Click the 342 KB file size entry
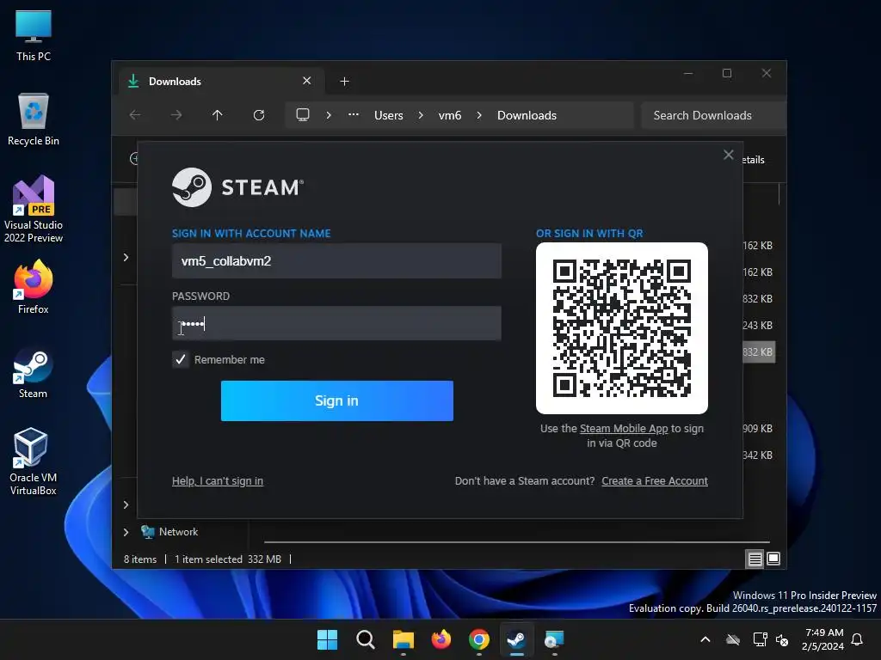The width and height of the screenshot is (881, 660). click(x=757, y=455)
